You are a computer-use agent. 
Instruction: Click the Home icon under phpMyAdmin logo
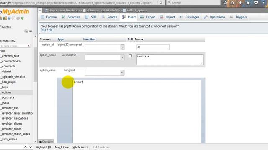pyautogui.click(x=1, y=18)
